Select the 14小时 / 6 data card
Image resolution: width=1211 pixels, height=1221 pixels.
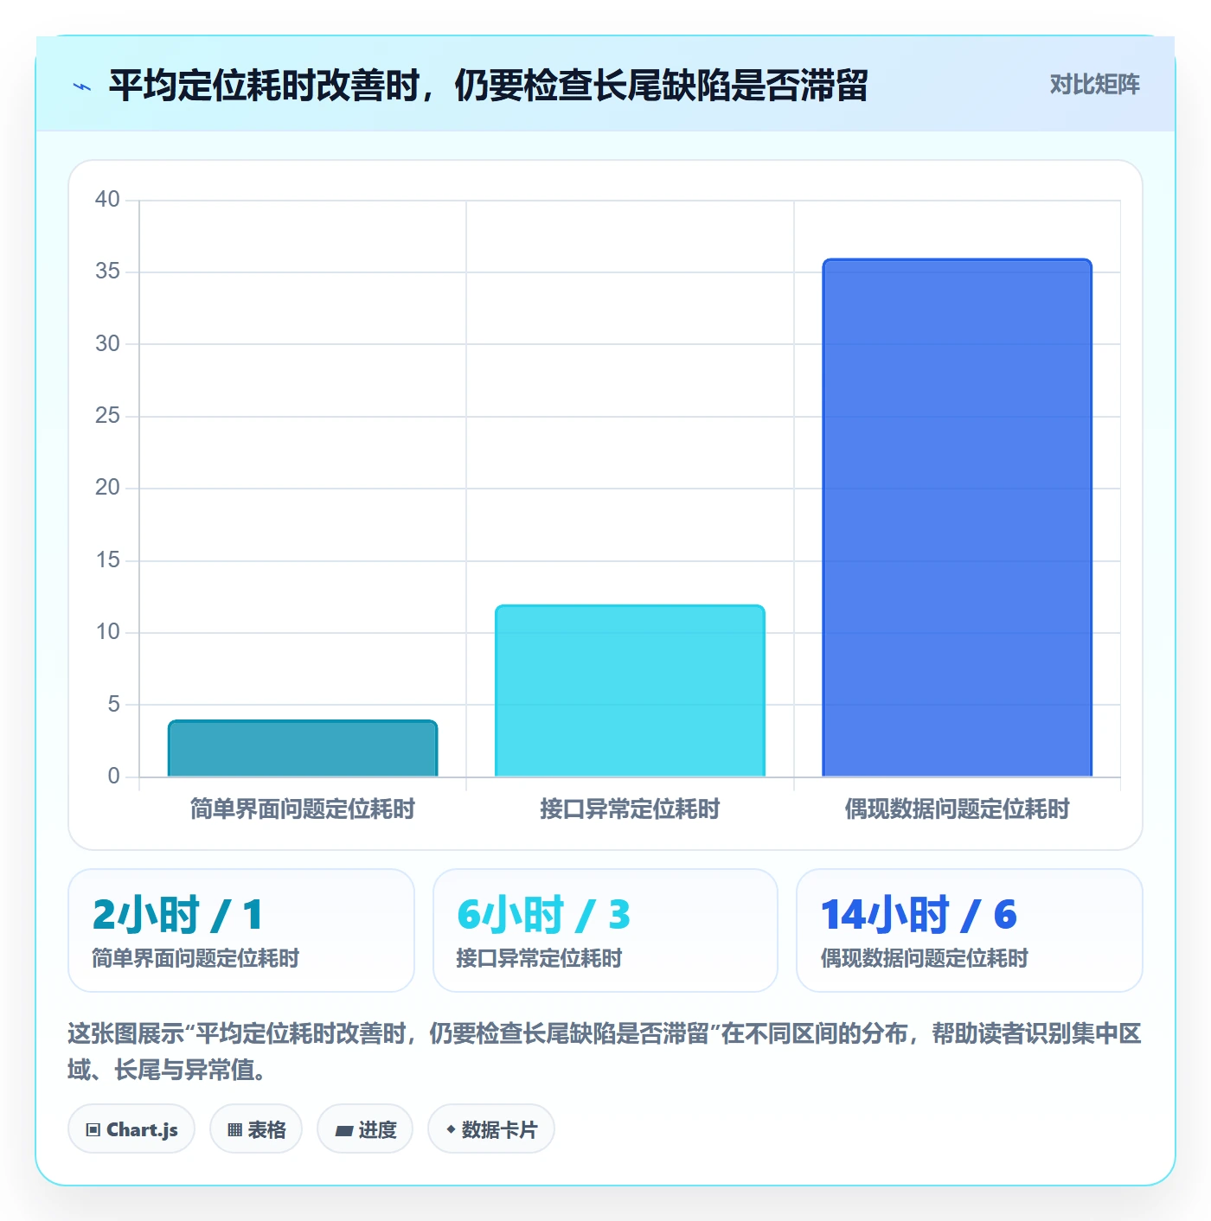(970, 930)
